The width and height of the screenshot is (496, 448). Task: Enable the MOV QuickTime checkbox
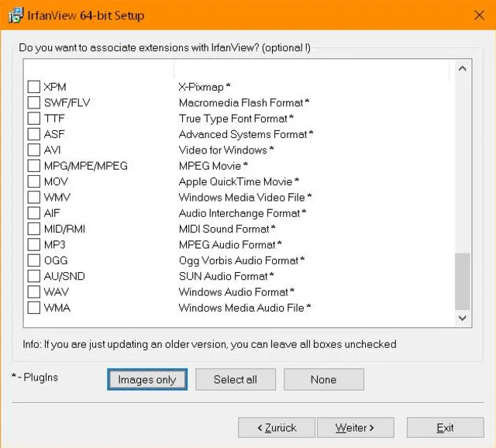pos(34,181)
